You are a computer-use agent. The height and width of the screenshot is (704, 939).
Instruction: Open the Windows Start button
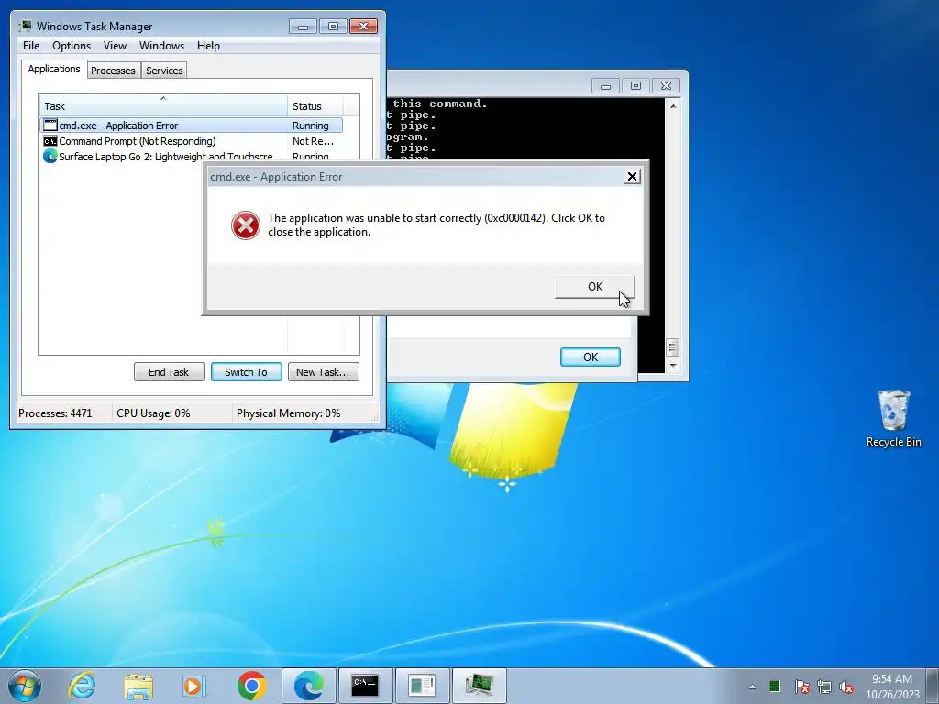coord(25,686)
